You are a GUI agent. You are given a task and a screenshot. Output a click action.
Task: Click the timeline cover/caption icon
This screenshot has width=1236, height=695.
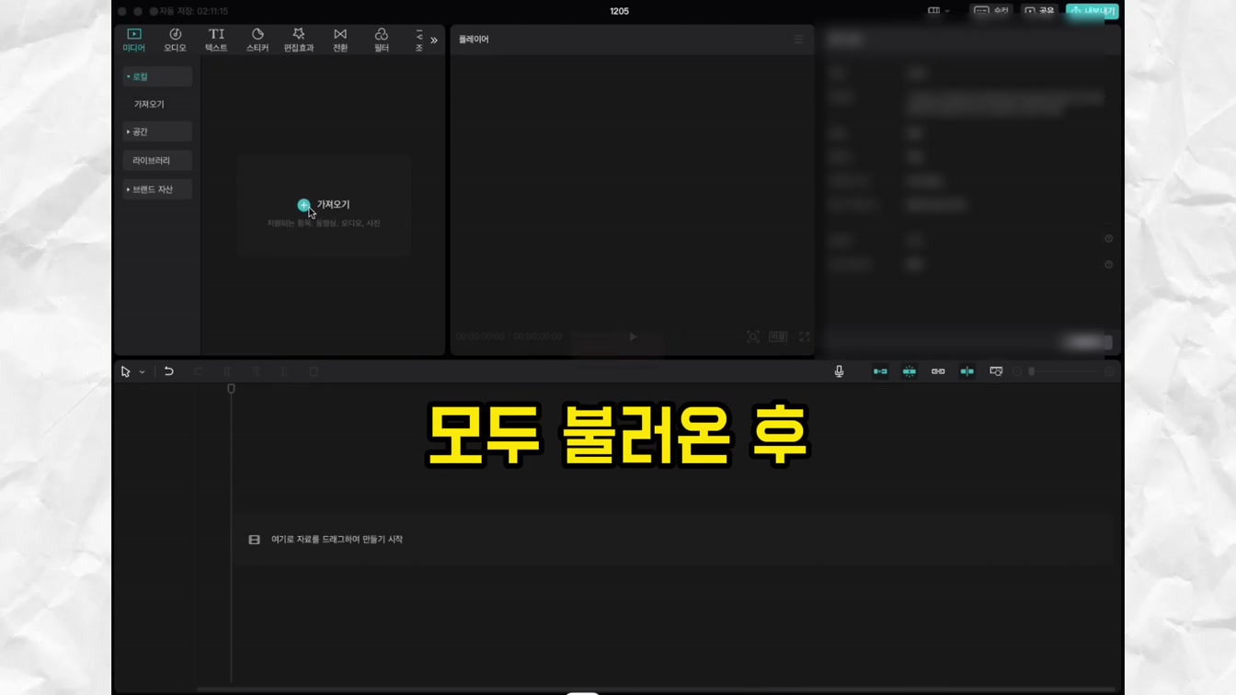pos(996,371)
